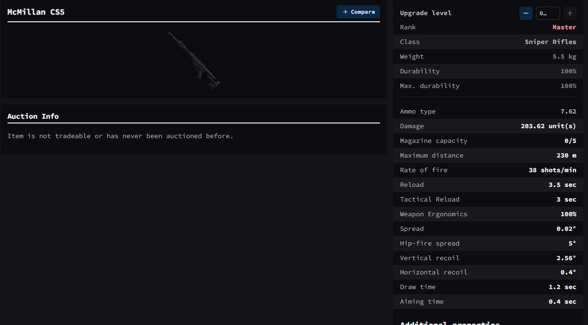
Task: Click the Upgrade level label
Action: 426,13
